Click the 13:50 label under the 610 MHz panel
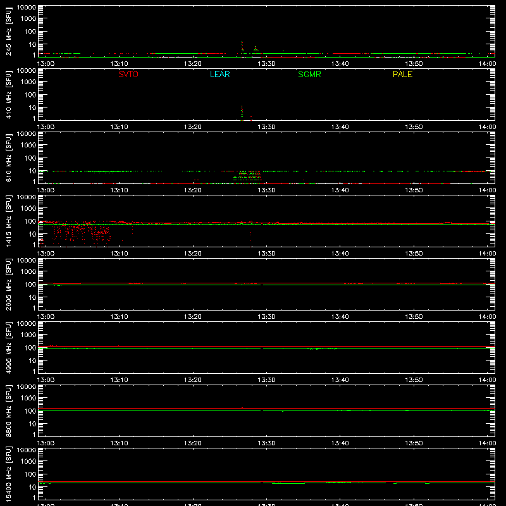The image size is (506, 506). 414,190
